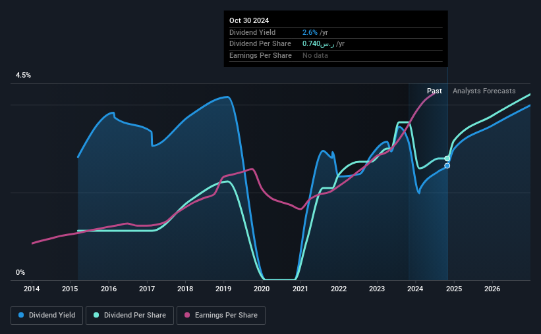Toggle the Earnings Per Share legend button
541x334 pixels.
click(221, 316)
